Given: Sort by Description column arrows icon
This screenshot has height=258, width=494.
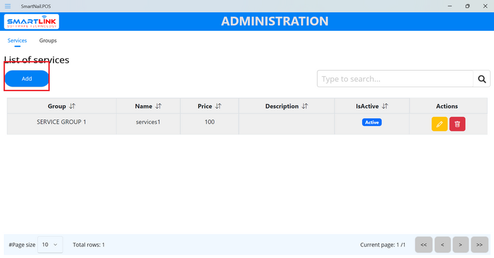Looking at the screenshot, I should [x=305, y=107].
